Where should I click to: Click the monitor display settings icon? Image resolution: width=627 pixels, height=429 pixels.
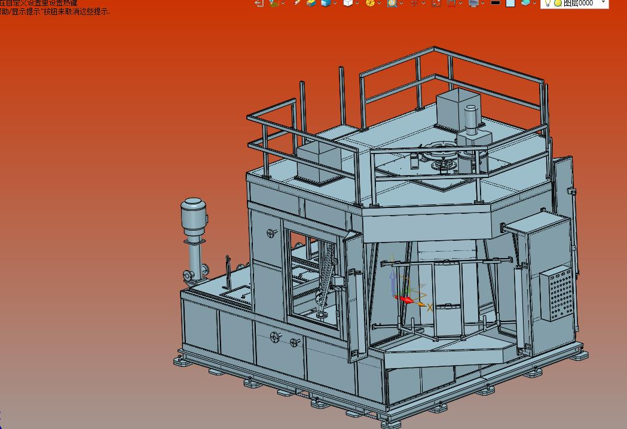point(474,3)
